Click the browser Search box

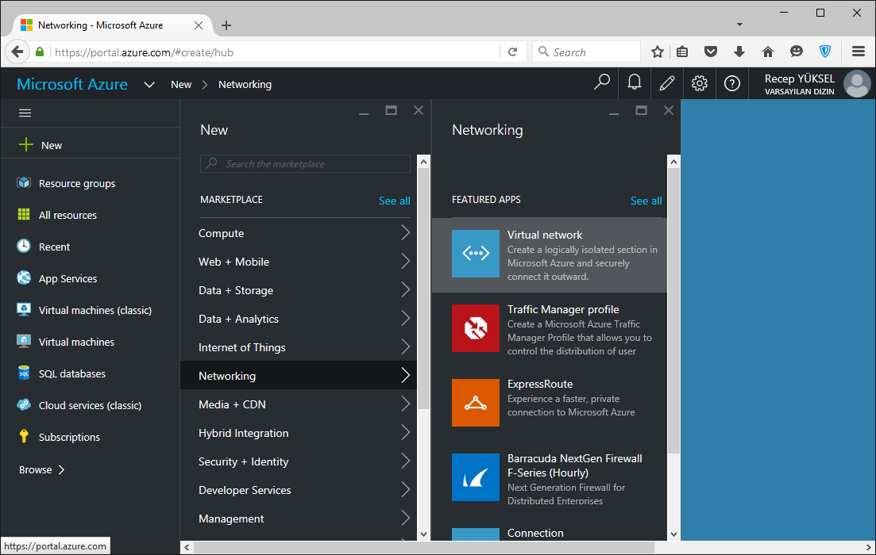(587, 52)
